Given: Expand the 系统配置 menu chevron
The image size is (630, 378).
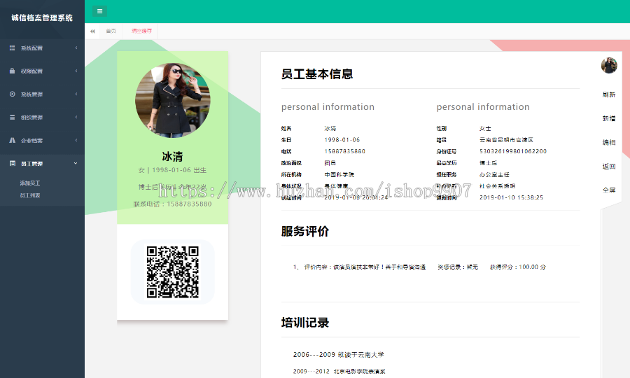Looking at the screenshot, I should tap(76, 48).
